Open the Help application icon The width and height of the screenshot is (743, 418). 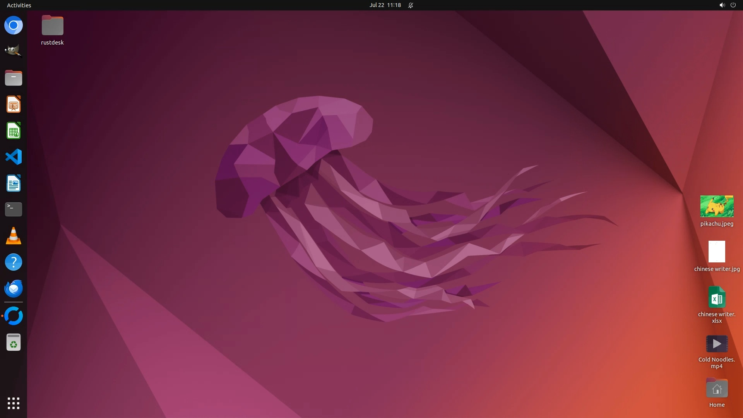[x=14, y=262]
